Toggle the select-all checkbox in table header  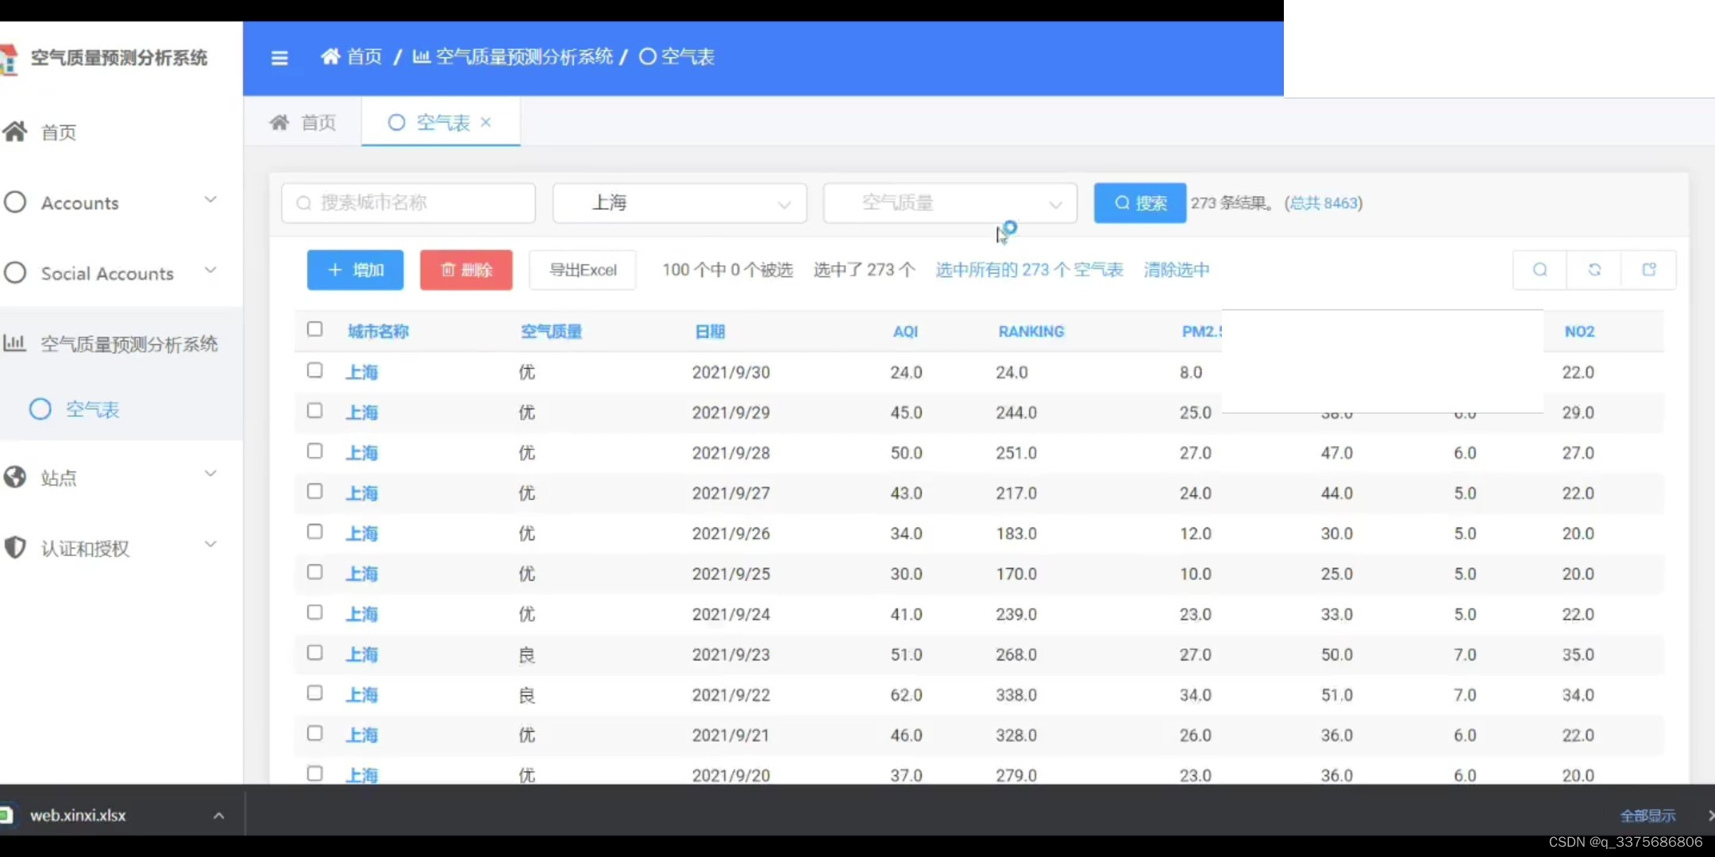(314, 329)
